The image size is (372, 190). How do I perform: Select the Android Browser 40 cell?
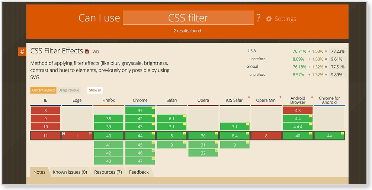click(x=298, y=136)
